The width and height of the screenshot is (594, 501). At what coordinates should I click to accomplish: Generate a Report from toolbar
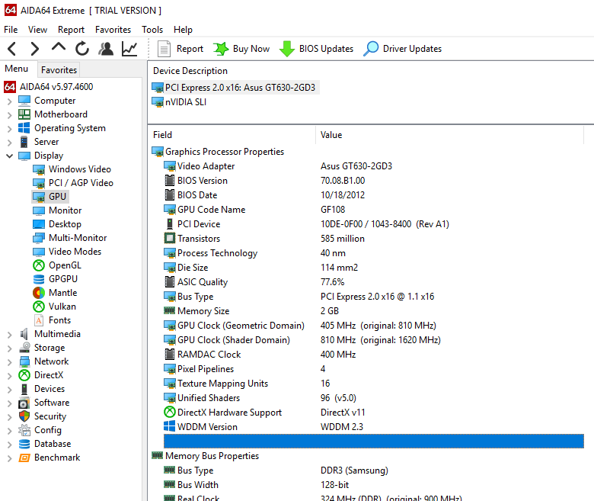coord(180,49)
